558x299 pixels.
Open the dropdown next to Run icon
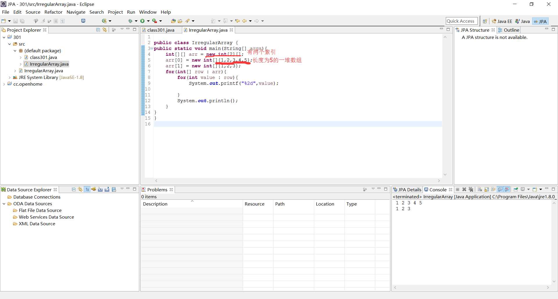point(148,21)
